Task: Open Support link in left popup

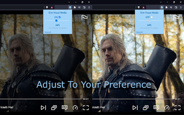Action: point(48,32)
